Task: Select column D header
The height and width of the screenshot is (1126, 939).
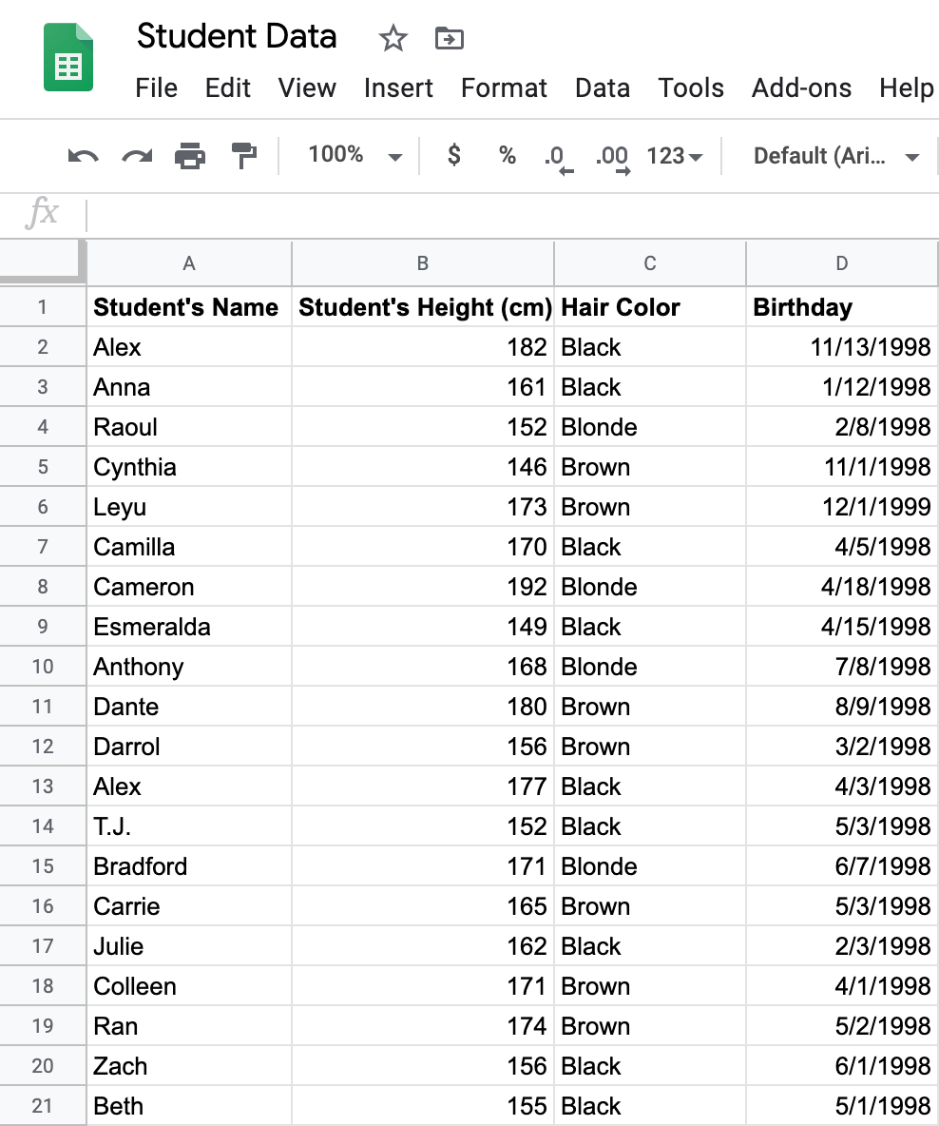Action: point(842,263)
